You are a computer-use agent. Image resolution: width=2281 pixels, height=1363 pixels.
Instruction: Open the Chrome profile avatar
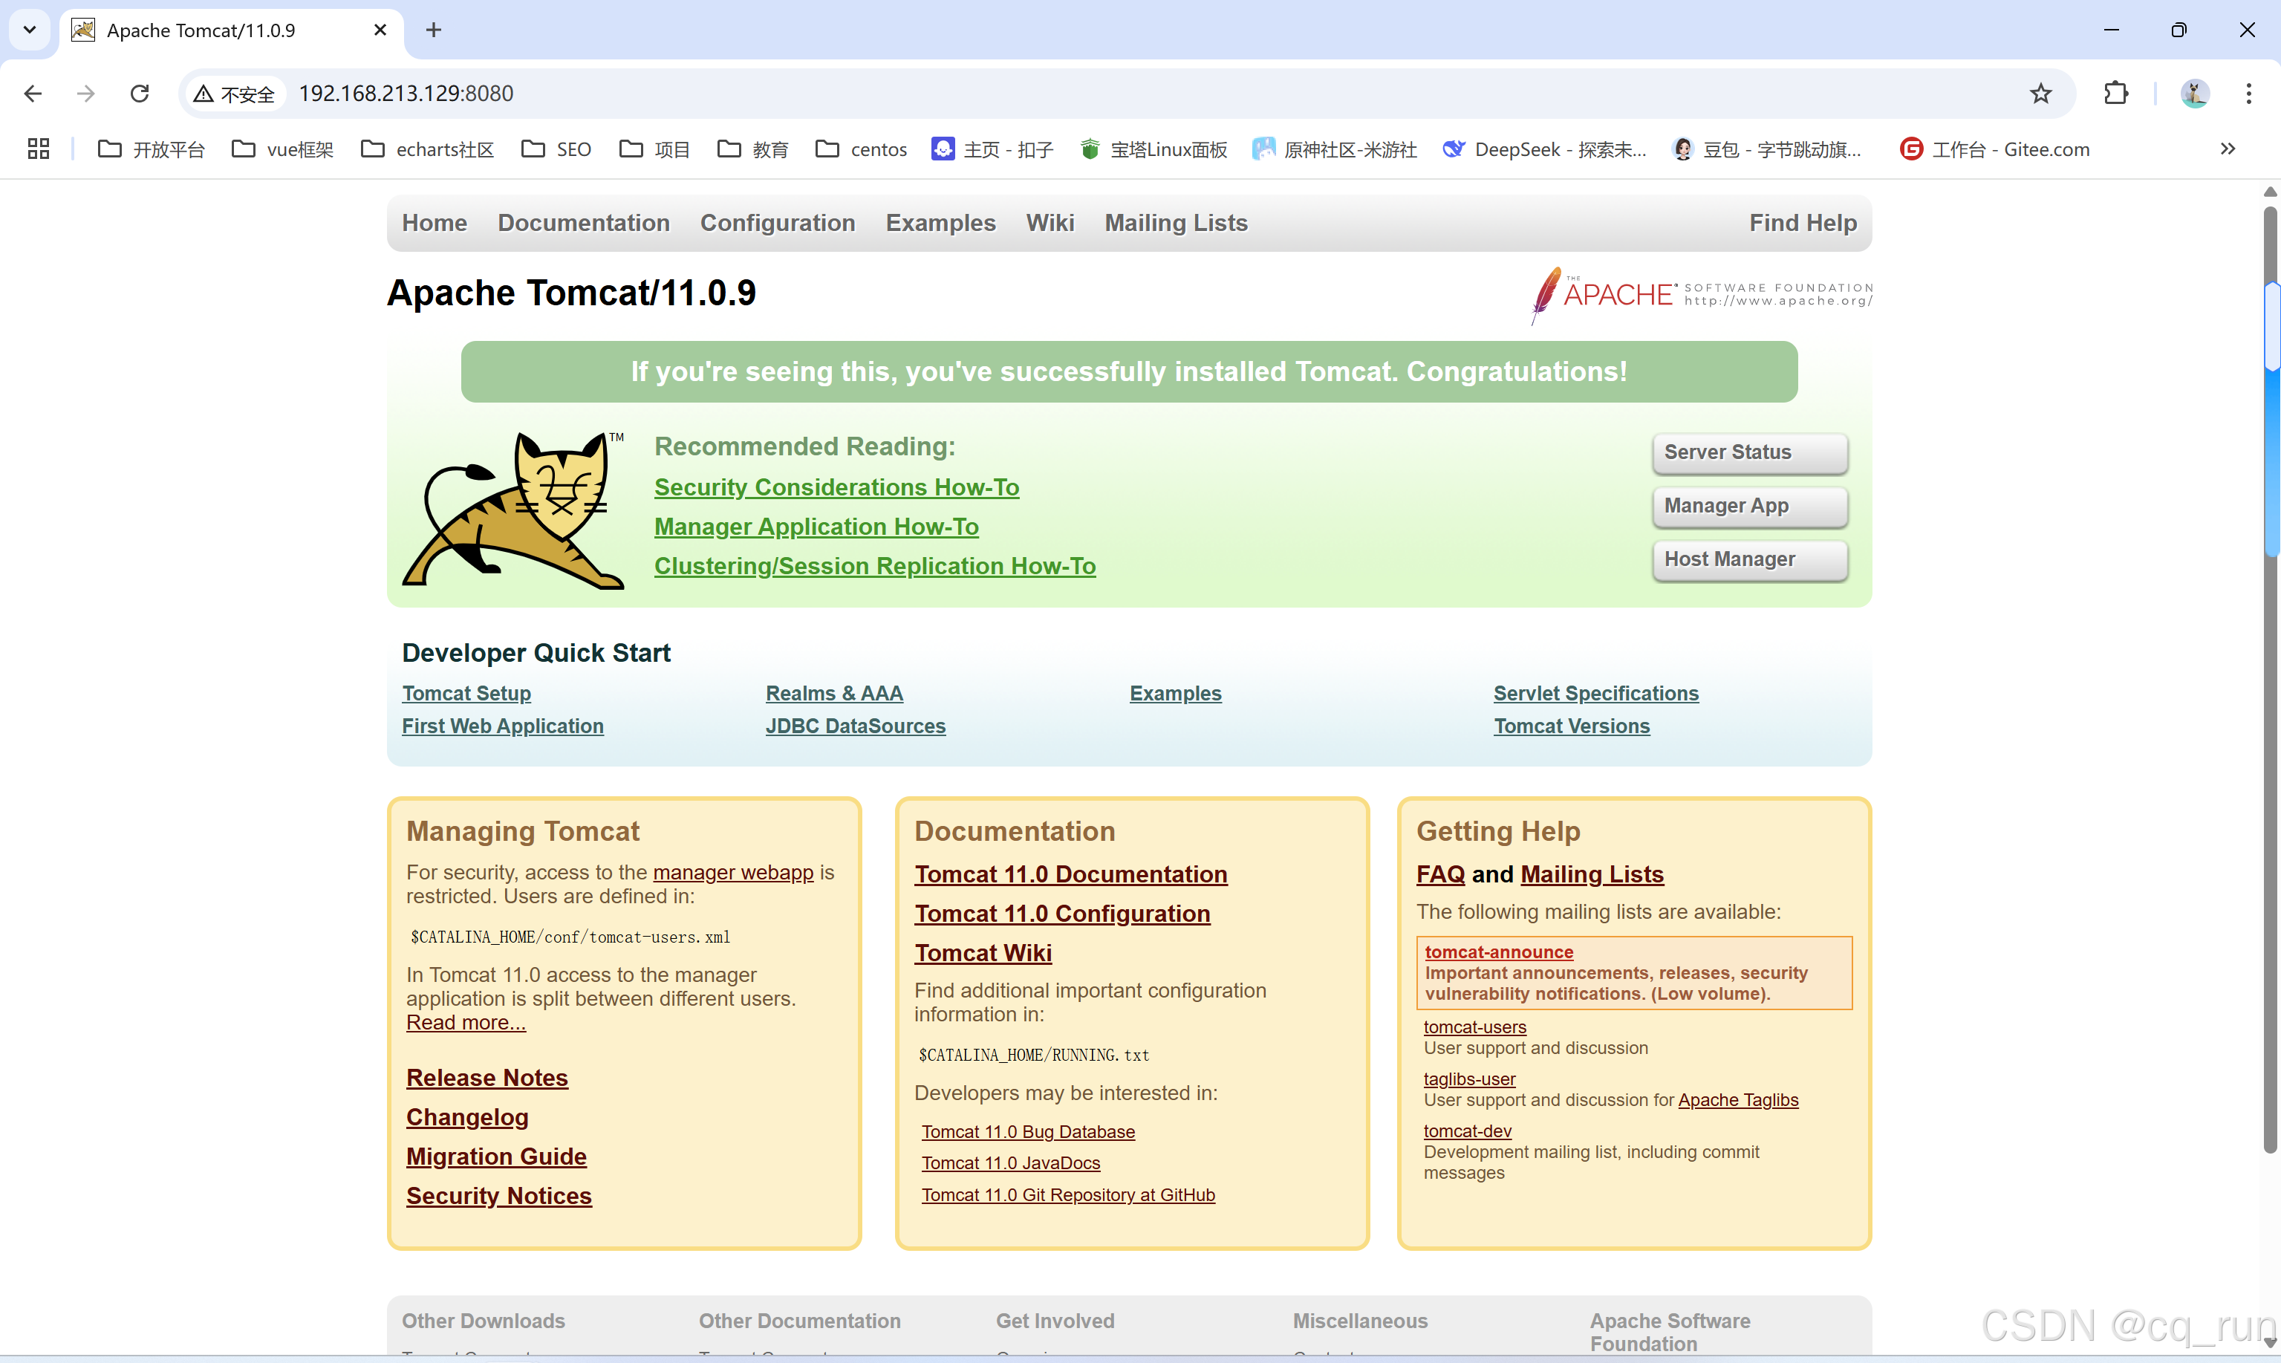point(2195,94)
